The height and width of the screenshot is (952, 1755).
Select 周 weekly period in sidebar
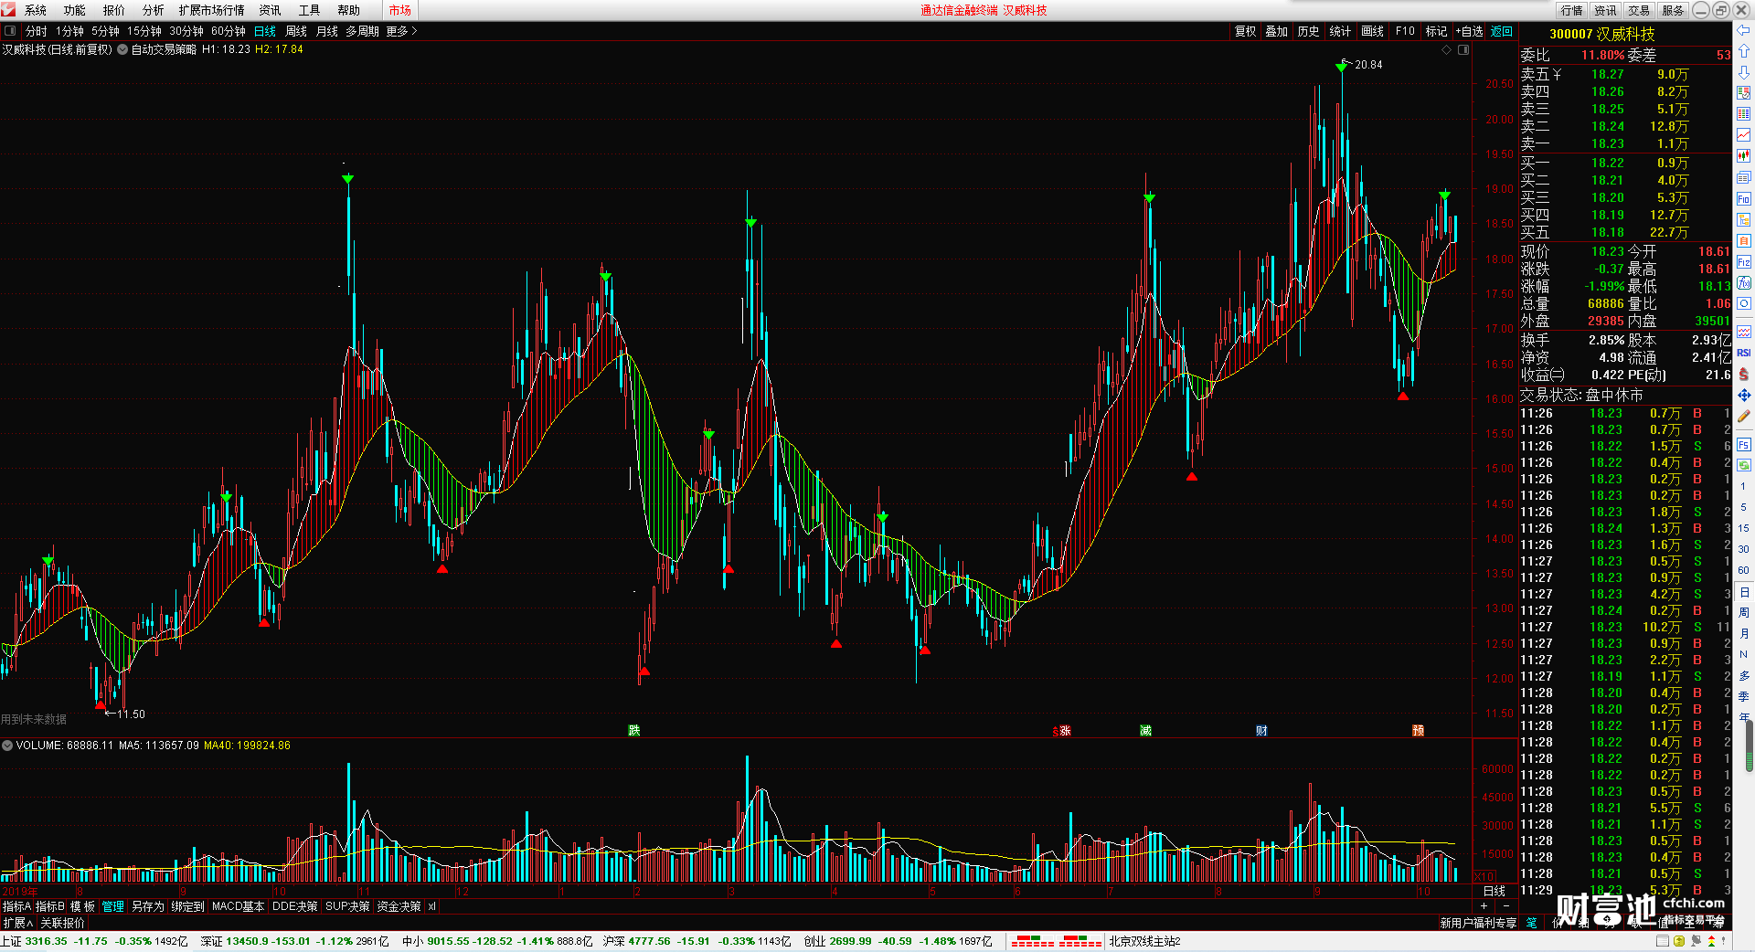(1744, 613)
